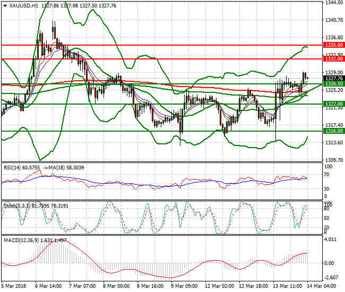The image size is (345, 292).
Task: Click the 12 Mar 18:00 time axis label
Action: click(254, 286)
